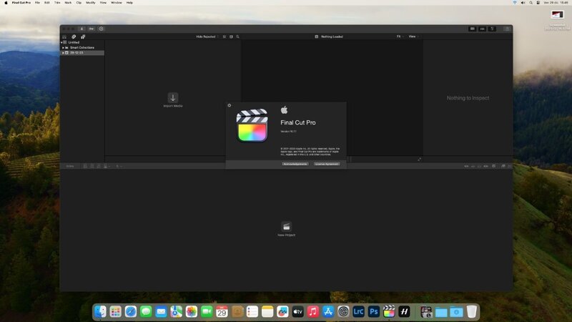Show the Photos and Audio sidebar
This screenshot has height=322, width=572.
tap(74, 37)
